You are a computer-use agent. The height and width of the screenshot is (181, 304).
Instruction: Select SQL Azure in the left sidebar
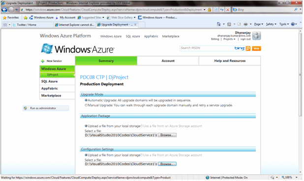coord(57,81)
